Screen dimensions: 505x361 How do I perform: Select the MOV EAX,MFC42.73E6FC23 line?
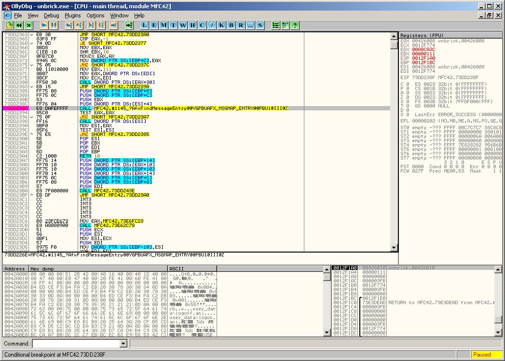point(196,221)
